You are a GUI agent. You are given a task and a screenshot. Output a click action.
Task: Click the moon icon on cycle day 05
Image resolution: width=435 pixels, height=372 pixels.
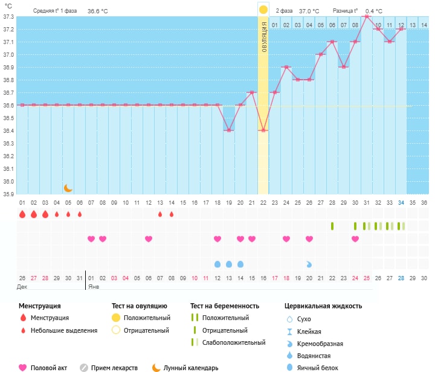point(68,188)
